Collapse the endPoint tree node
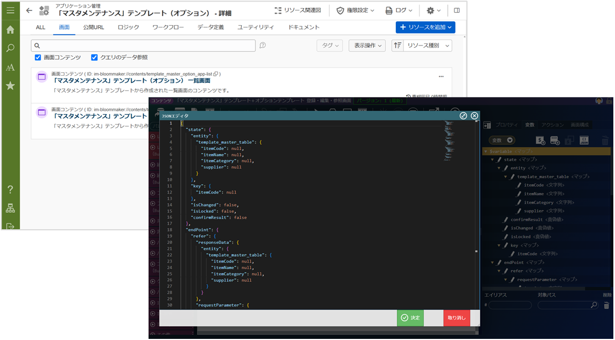The height and width of the screenshot is (340, 615). (x=492, y=262)
